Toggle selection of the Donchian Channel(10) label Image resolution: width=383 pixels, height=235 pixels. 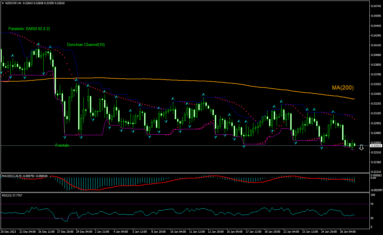[x=85, y=45]
